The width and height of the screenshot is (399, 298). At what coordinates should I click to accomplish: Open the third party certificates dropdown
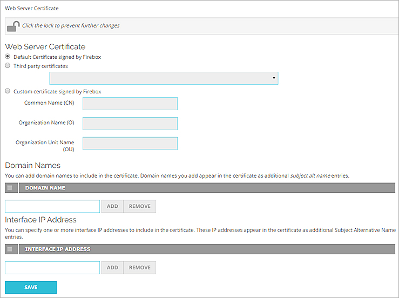pos(164,79)
